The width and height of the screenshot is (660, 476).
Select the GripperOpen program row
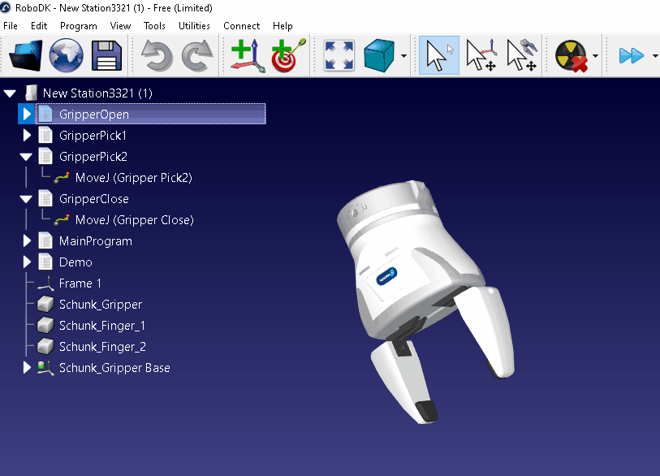[151, 115]
